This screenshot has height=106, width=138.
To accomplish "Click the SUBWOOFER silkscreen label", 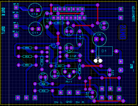I will [x=133, y=14].
